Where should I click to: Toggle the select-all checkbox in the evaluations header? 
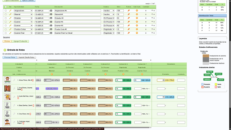pos(6,7)
